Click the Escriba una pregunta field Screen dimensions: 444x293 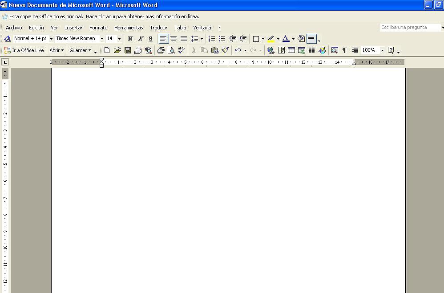(x=410, y=27)
